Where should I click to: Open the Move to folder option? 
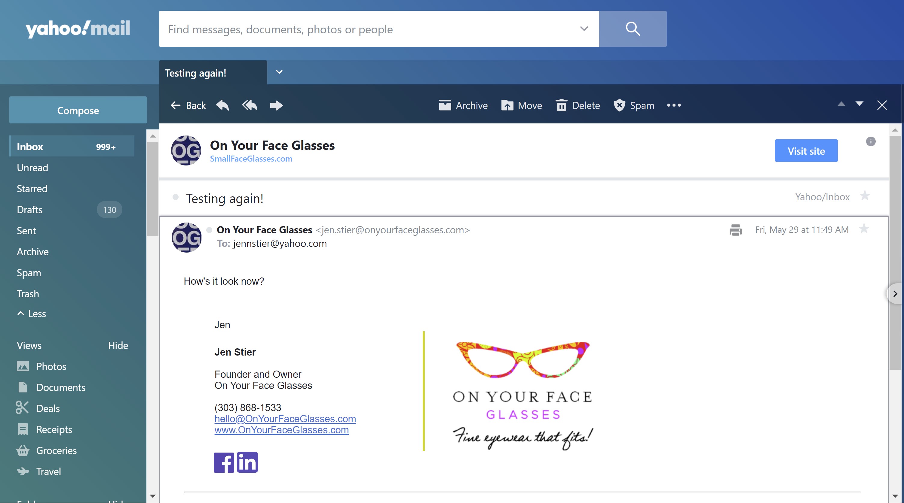[x=522, y=105]
